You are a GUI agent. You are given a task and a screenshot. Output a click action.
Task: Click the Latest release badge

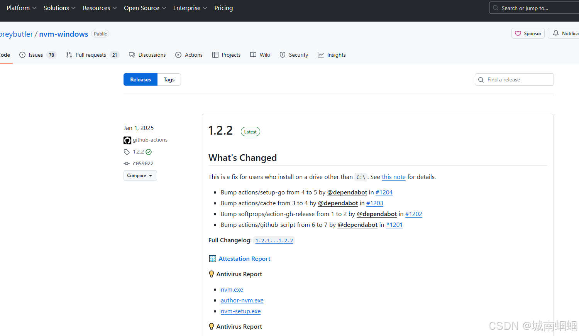tap(251, 132)
